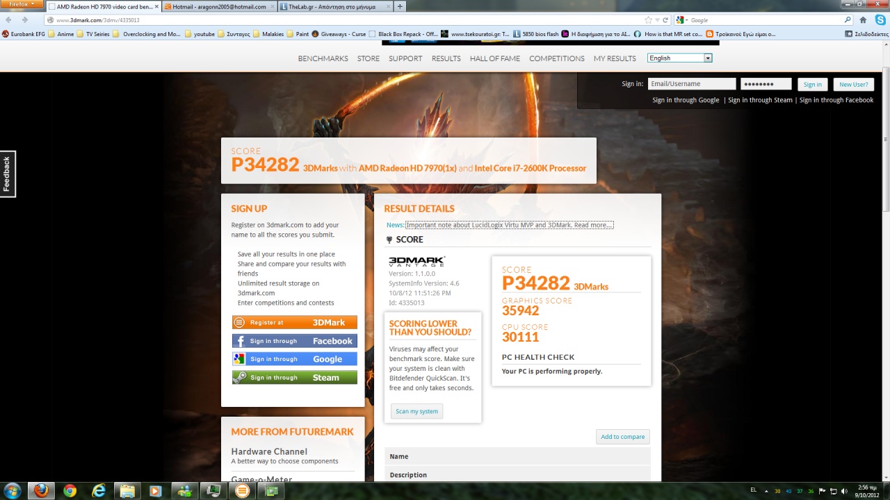890x500 pixels.
Task: Sign in through Steam link at top
Action: pyautogui.click(x=760, y=100)
